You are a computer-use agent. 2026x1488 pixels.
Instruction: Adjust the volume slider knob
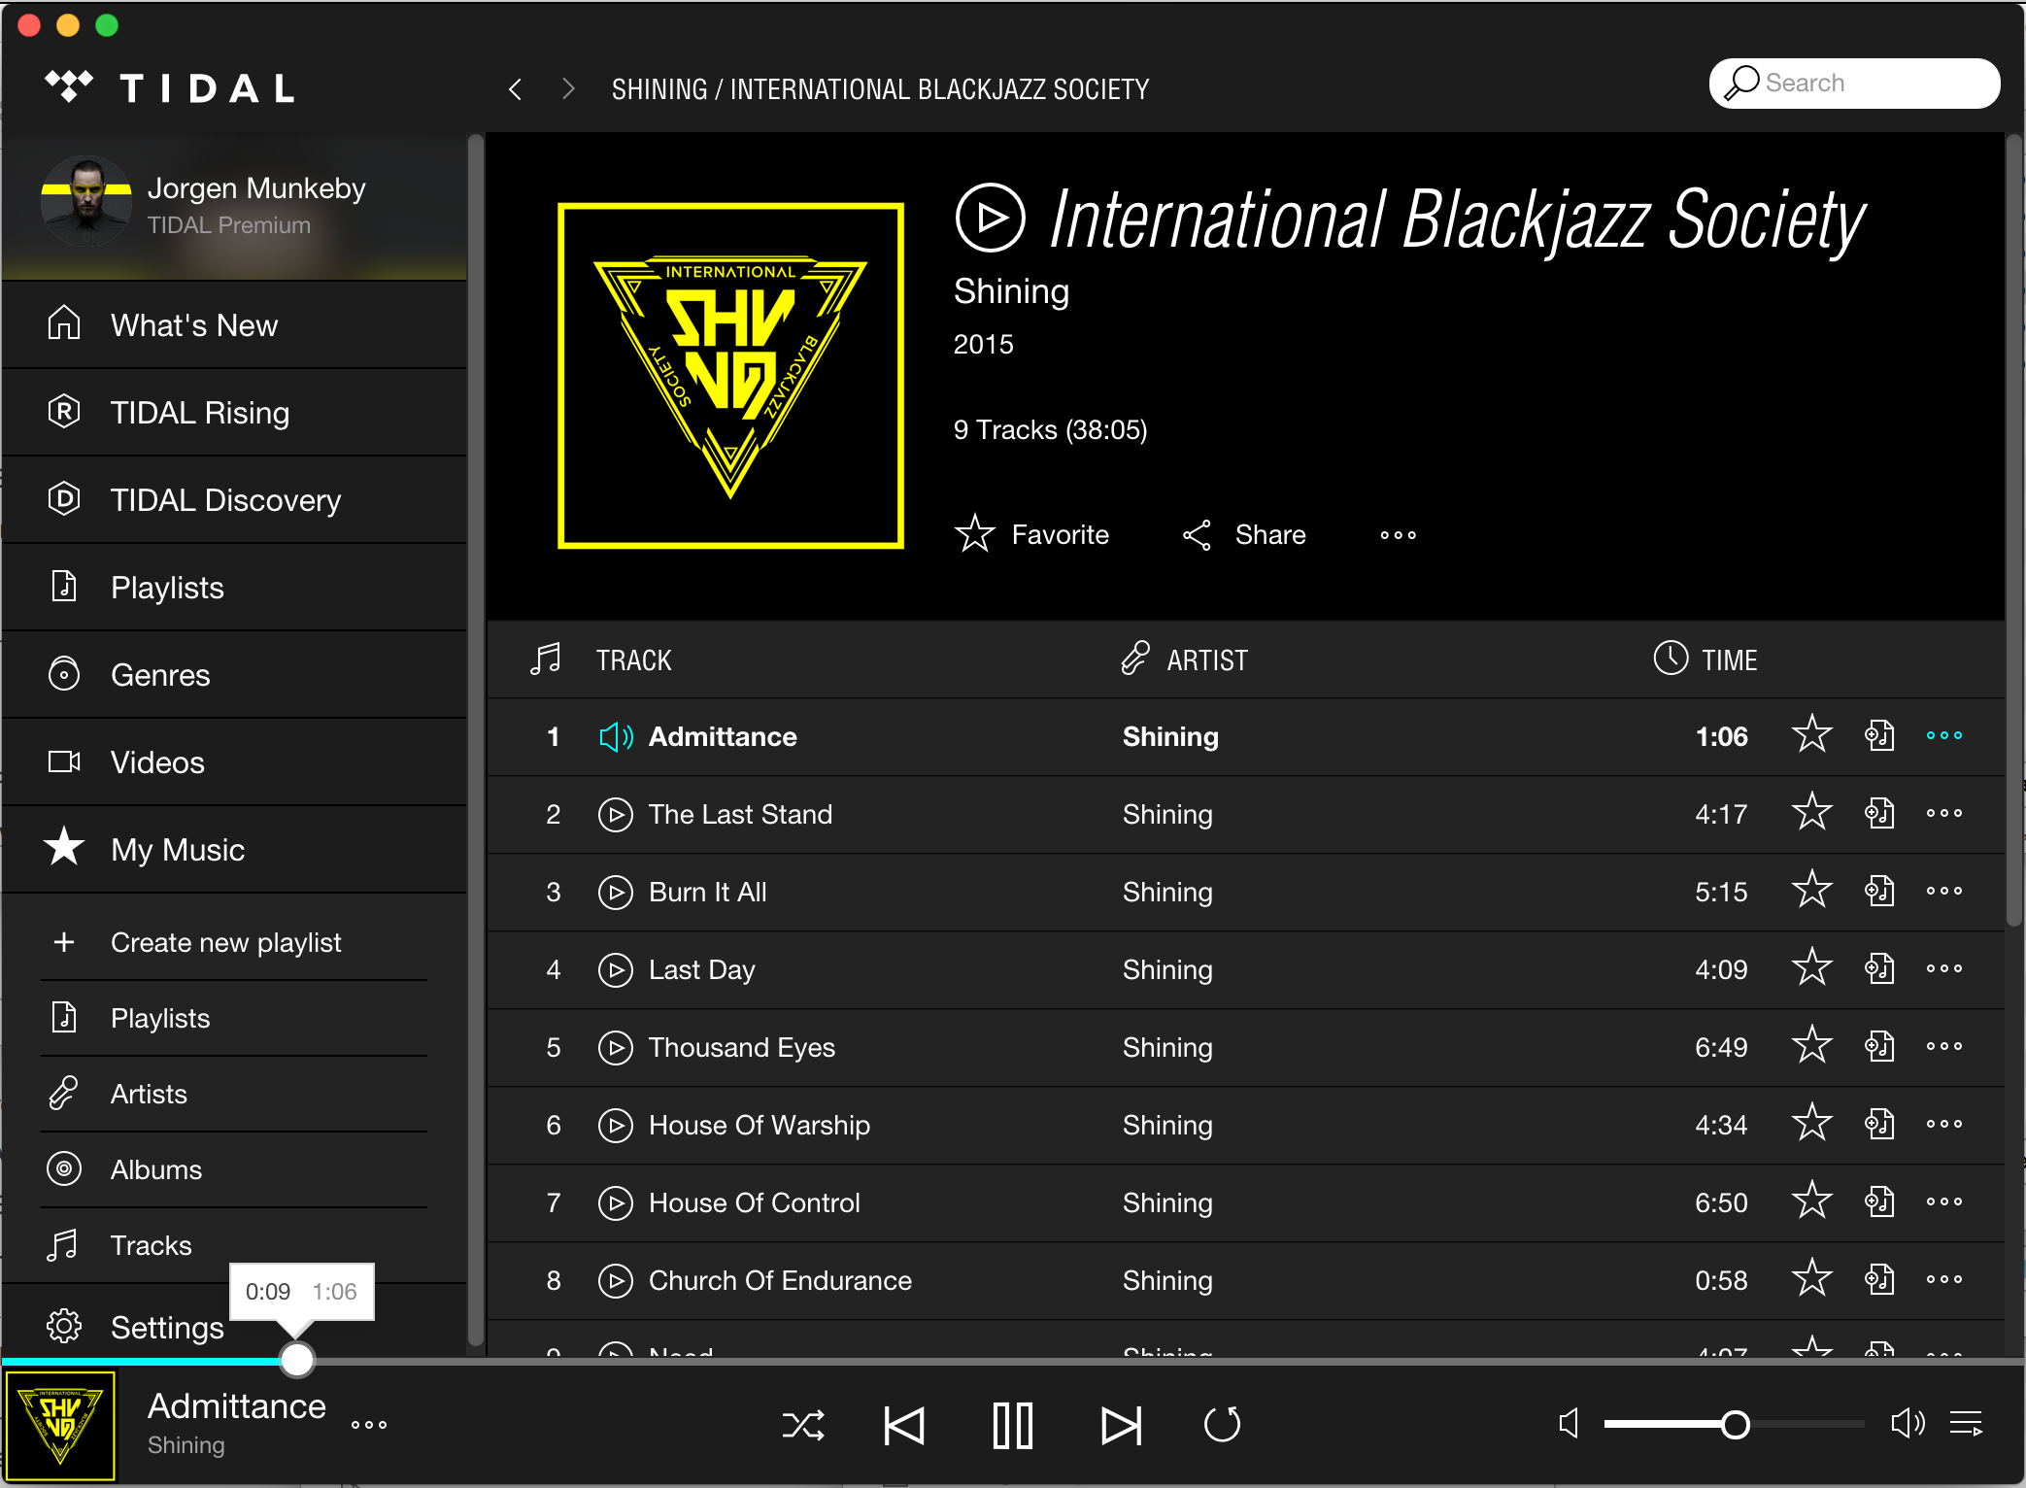pos(1736,1425)
